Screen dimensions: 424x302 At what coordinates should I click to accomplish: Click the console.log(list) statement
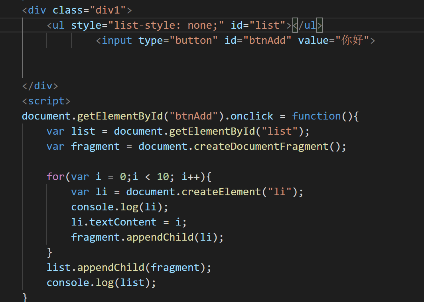click(x=101, y=282)
